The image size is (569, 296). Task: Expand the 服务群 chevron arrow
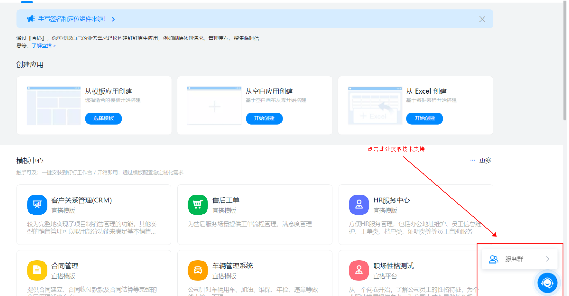[x=548, y=259]
